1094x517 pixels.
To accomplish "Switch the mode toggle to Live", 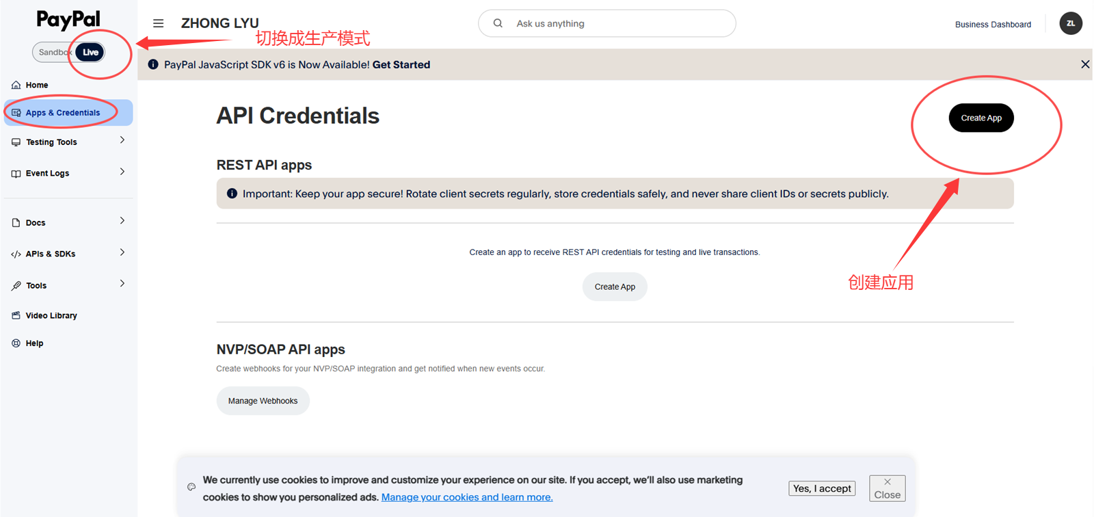I will pyautogui.click(x=90, y=52).
